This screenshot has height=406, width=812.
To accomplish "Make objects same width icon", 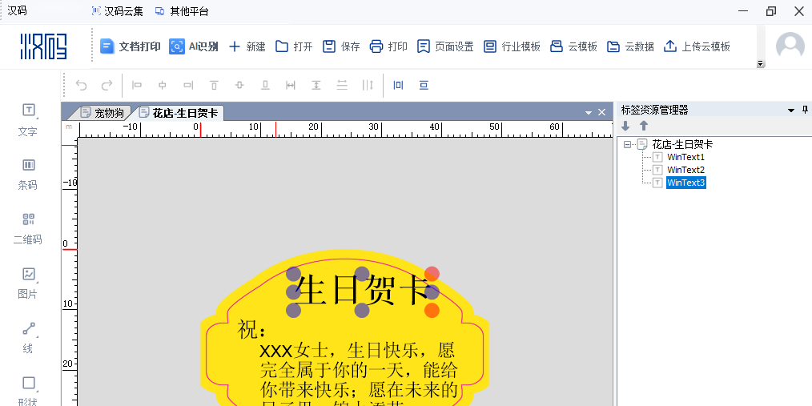I will [291, 86].
